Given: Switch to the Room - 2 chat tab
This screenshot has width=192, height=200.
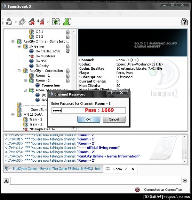Looking at the screenshot, I should point(120,169).
